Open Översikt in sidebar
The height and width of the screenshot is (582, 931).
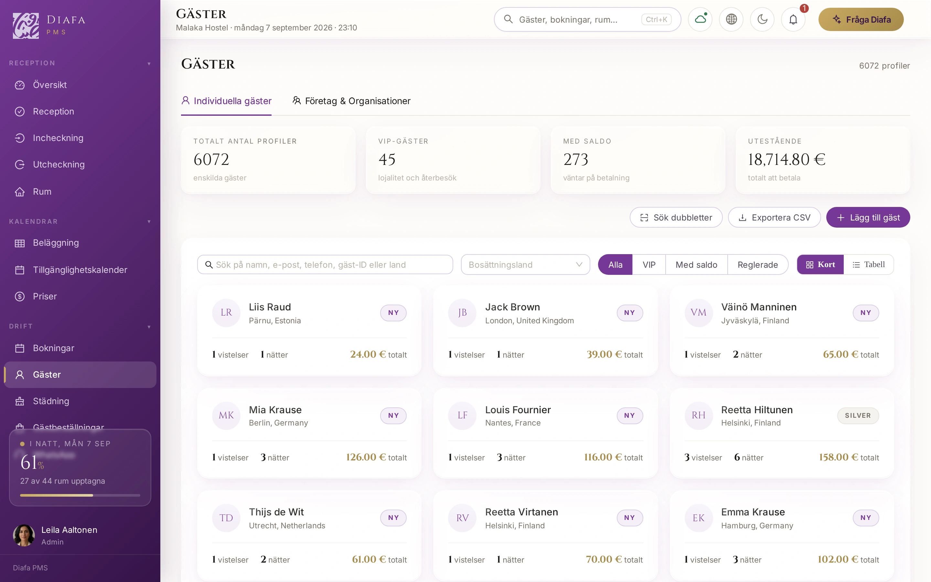[80, 85]
